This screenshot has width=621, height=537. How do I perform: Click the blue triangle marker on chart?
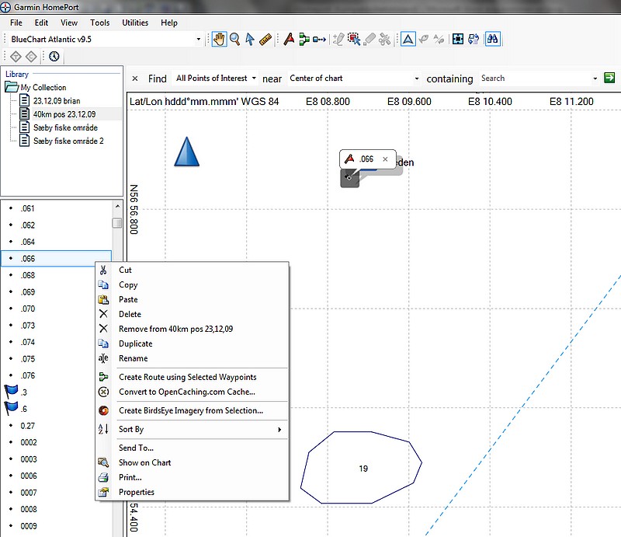(x=186, y=152)
